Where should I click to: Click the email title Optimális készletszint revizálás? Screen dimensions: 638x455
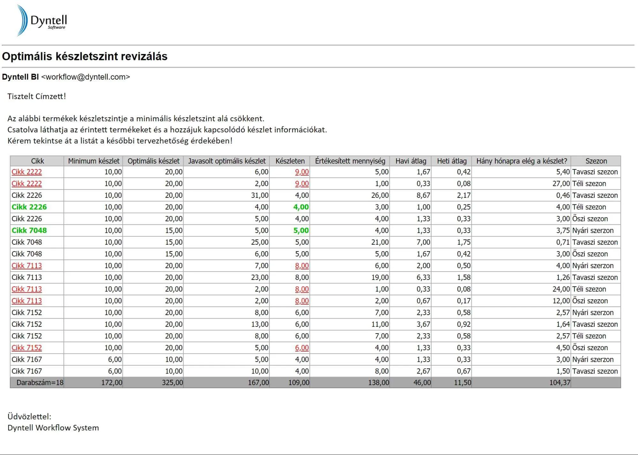85,57
